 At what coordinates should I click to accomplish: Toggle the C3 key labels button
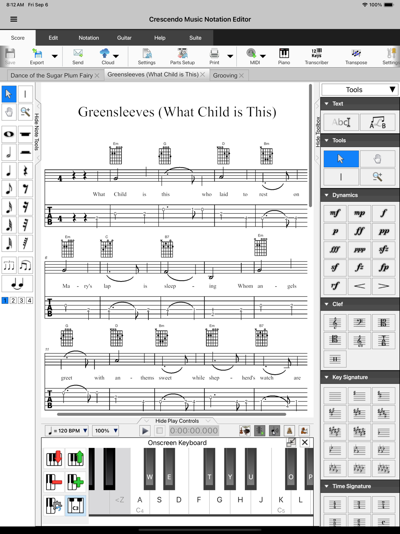click(76, 505)
